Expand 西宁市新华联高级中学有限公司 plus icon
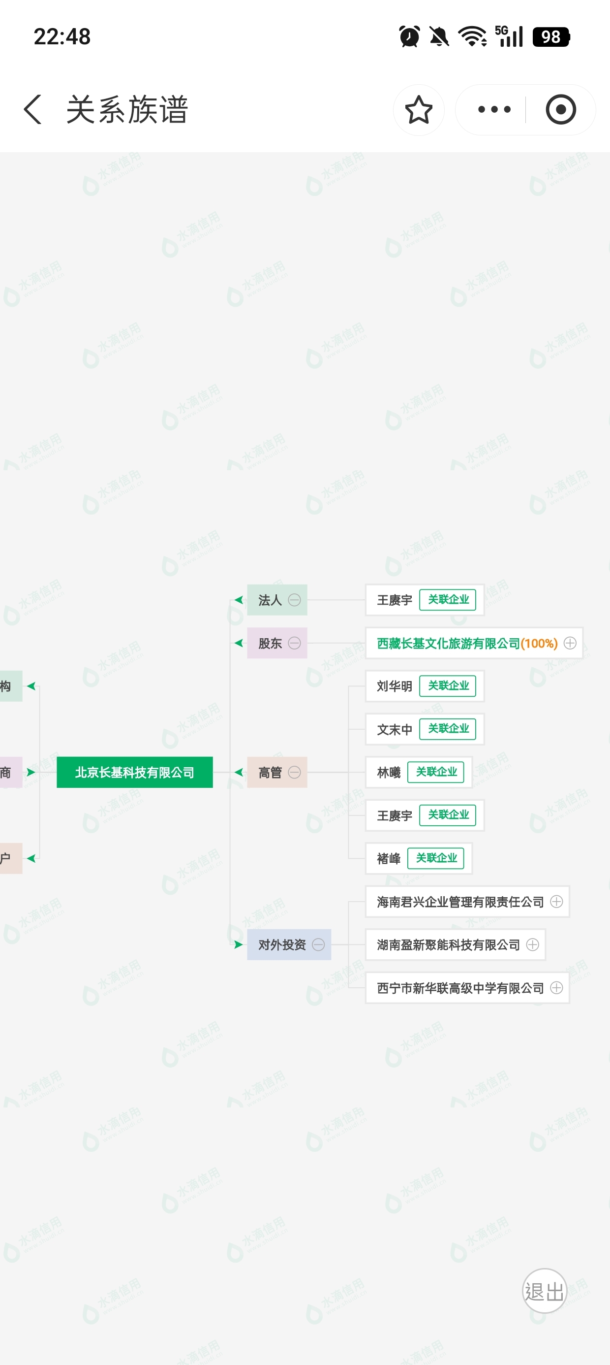The image size is (610, 1365). [556, 988]
